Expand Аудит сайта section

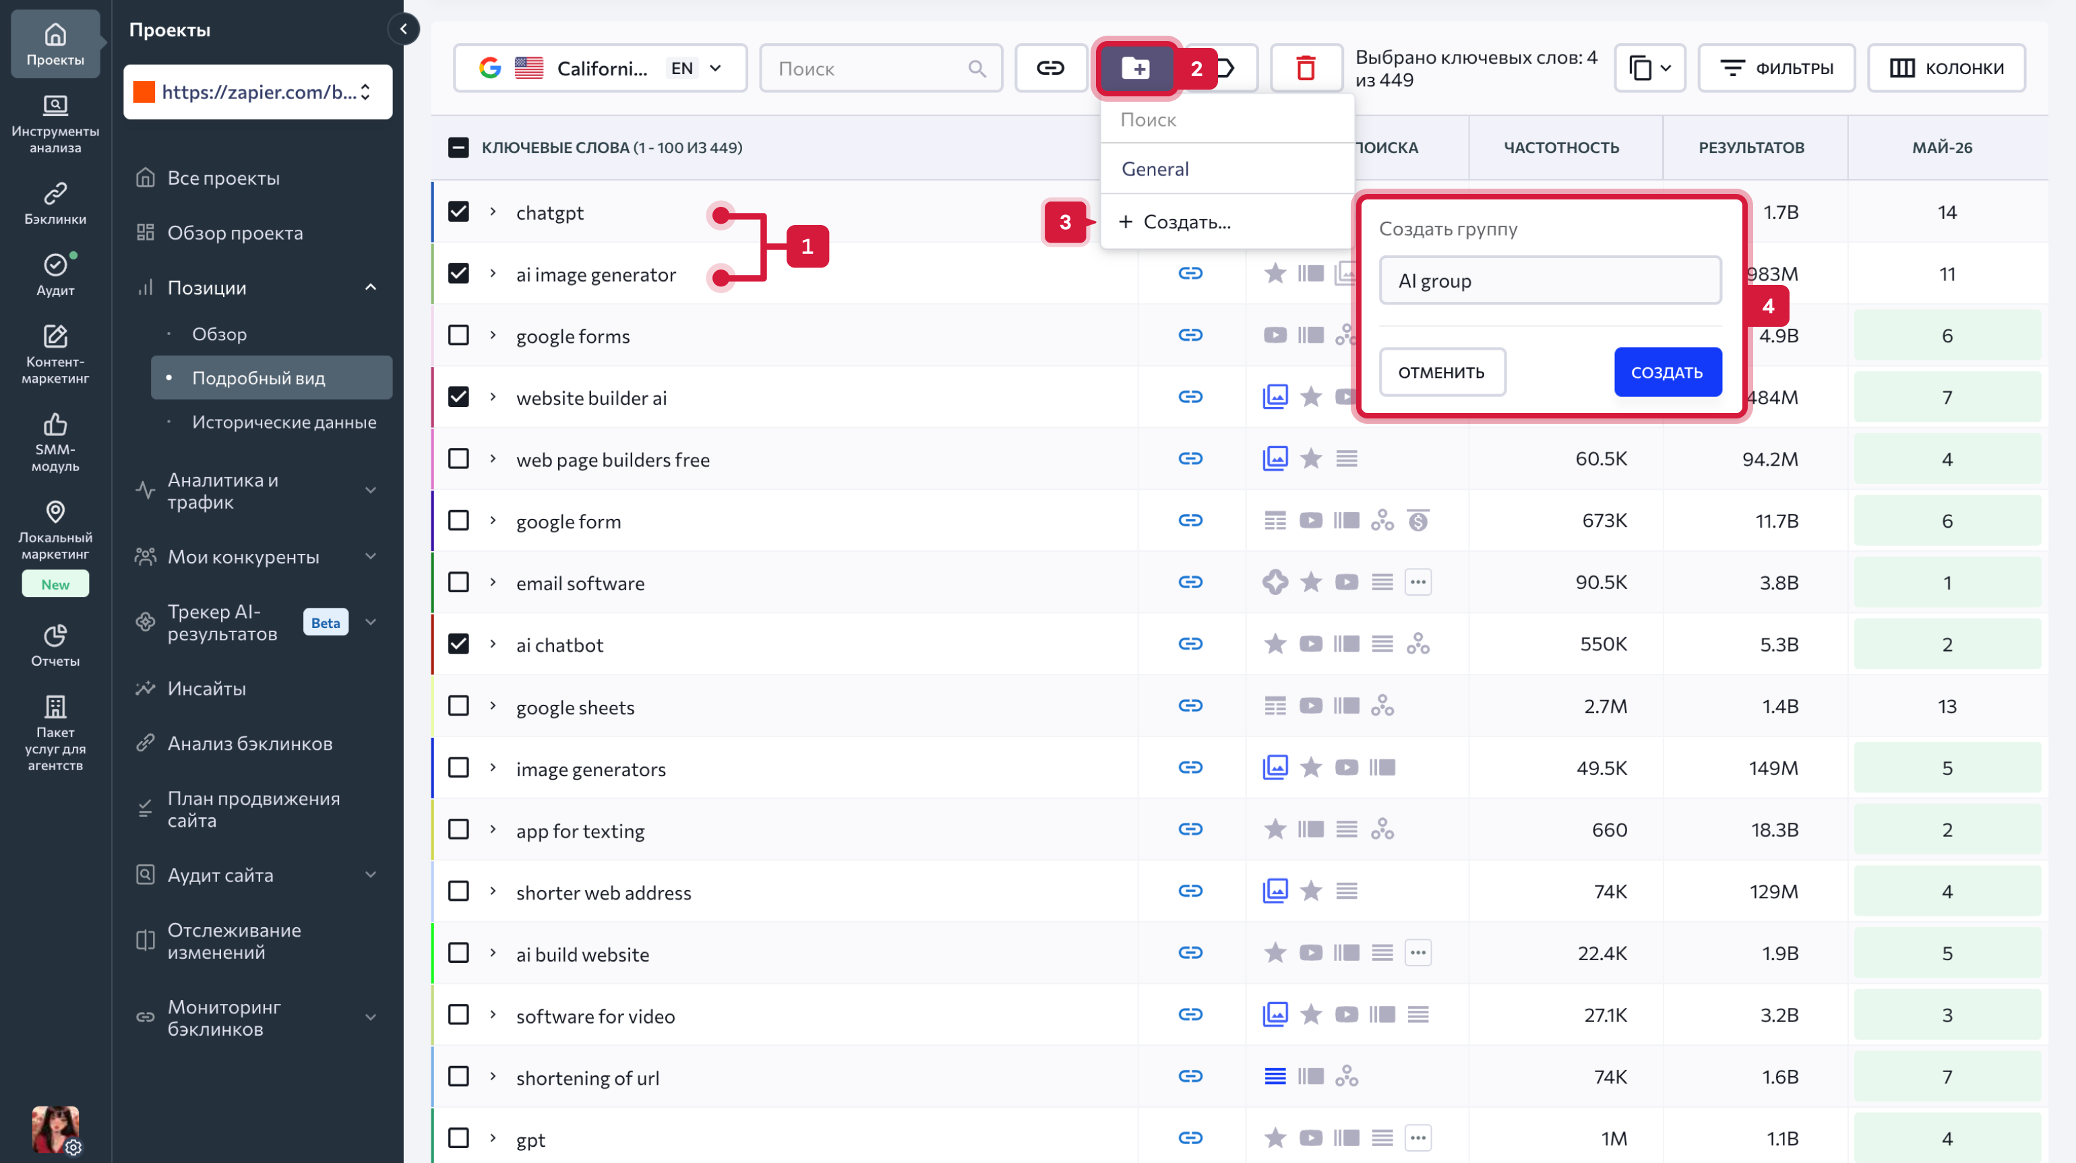tap(371, 875)
